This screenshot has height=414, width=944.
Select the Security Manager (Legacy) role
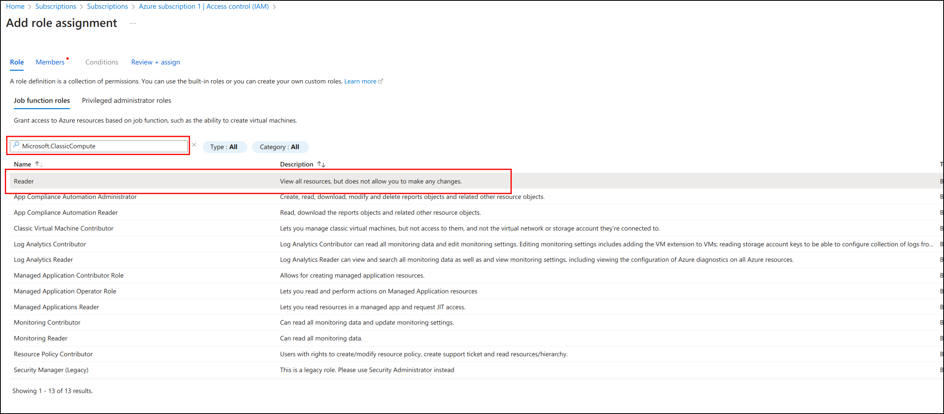pyautogui.click(x=51, y=370)
